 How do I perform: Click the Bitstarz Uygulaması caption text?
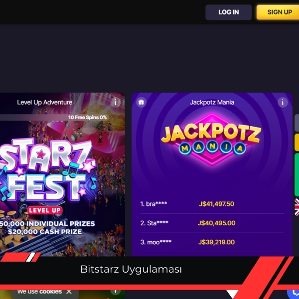click(131, 270)
